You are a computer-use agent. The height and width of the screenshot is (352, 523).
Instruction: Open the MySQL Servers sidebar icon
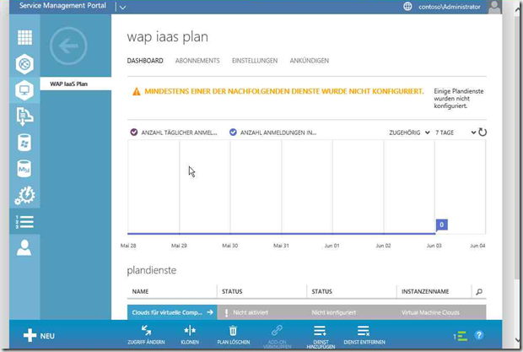pyautogui.click(x=24, y=169)
